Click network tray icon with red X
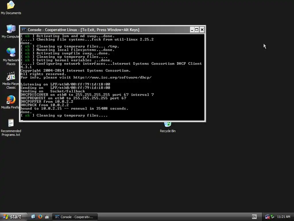294x221 pixels. click(267, 217)
